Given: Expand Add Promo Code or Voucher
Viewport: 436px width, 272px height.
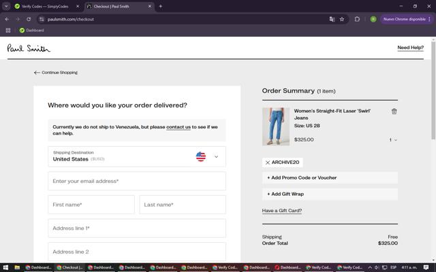Looking at the screenshot, I should 330,177.
